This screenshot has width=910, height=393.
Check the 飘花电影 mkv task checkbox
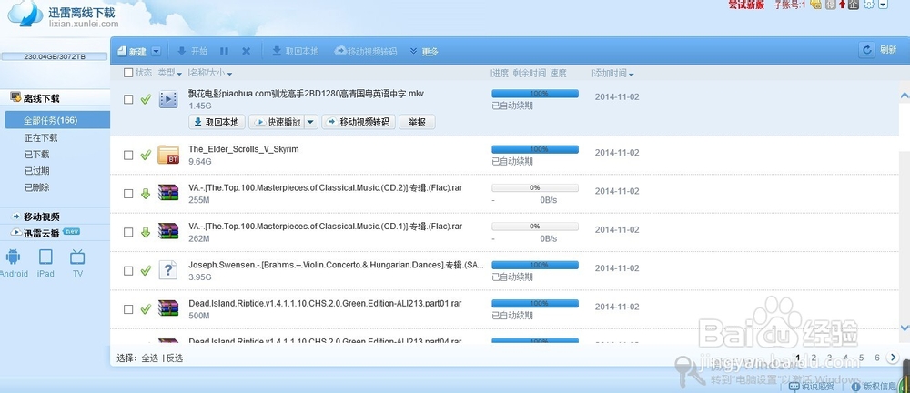[128, 99]
